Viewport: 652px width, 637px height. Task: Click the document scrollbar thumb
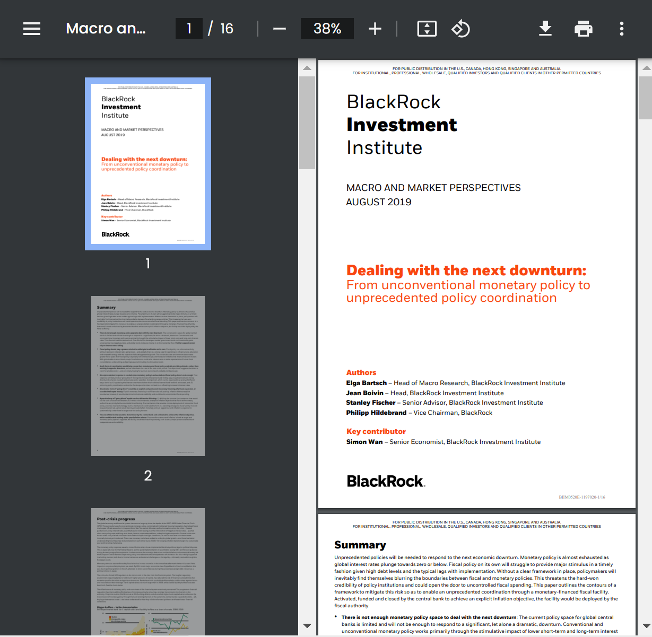coord(646,98)
